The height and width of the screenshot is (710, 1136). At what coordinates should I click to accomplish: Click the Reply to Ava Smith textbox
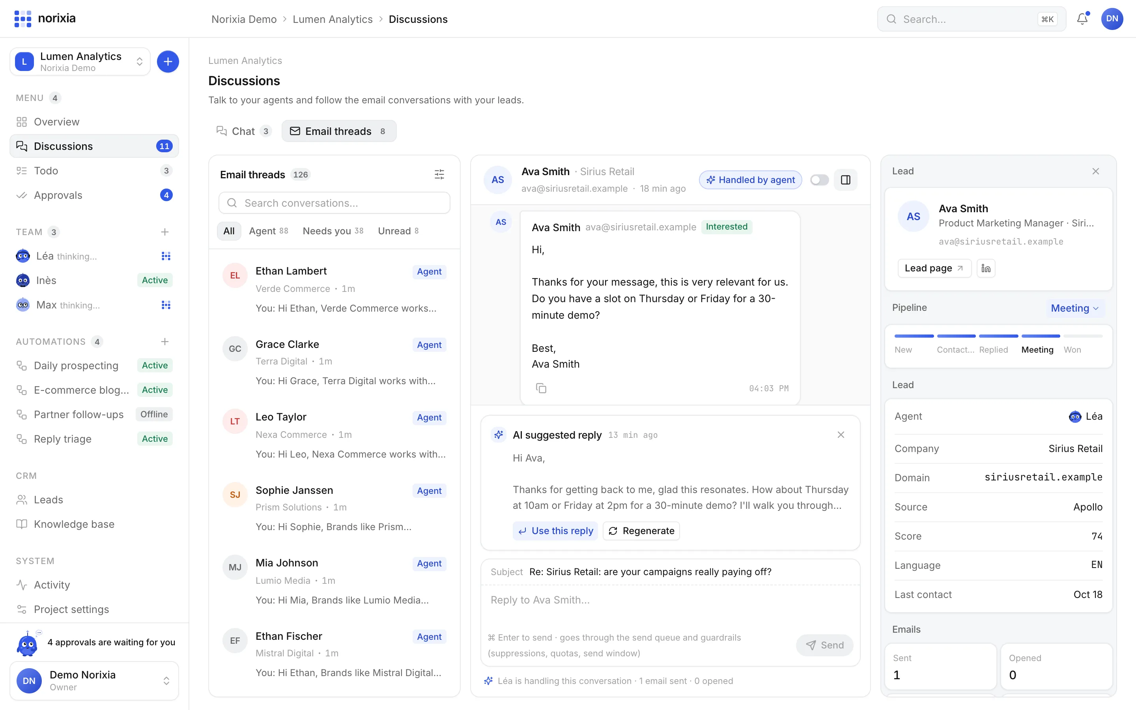coord(670,606)
